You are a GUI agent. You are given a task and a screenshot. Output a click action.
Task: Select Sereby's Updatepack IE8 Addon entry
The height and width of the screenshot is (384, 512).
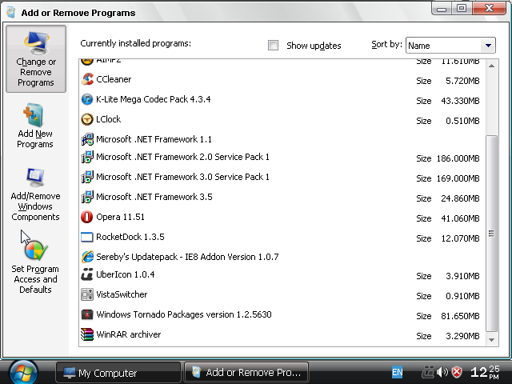click(282, 257)
